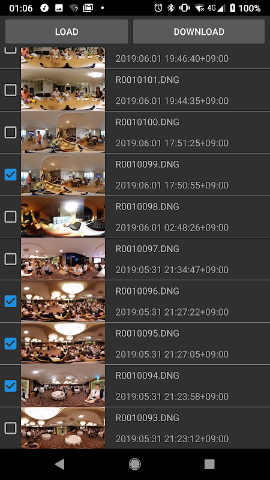The height and width of the screenshot is (480, 270).
Task: Select the R0010095.DNG file name entry
Action: [x=147, y=333]
